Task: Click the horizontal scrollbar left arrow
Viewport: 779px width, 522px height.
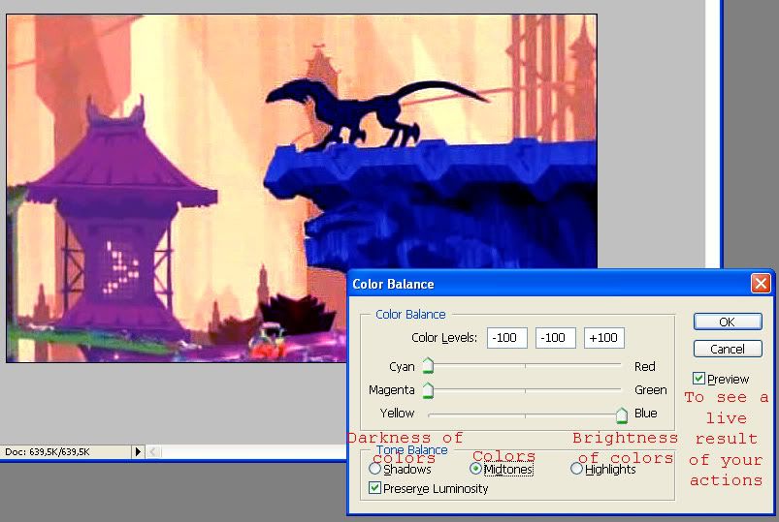Action: pyautogui.click(x=152, y=451)
